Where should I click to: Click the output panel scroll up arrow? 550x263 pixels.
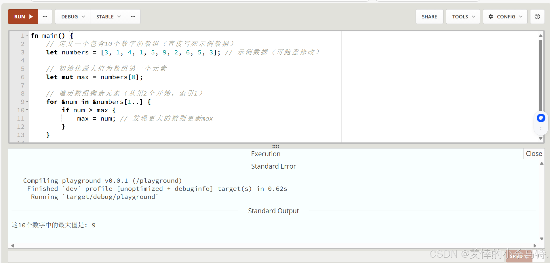542,163
